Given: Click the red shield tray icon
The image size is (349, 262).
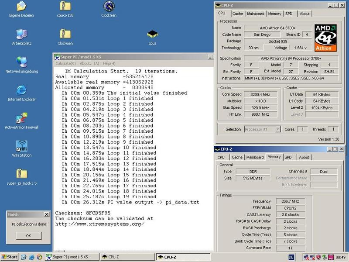Looking at the screenshot, I should (x=318, y=257).
